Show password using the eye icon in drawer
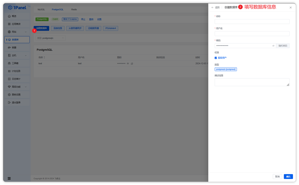The width and height of the screenshot is (299, 185). point(273,46)
